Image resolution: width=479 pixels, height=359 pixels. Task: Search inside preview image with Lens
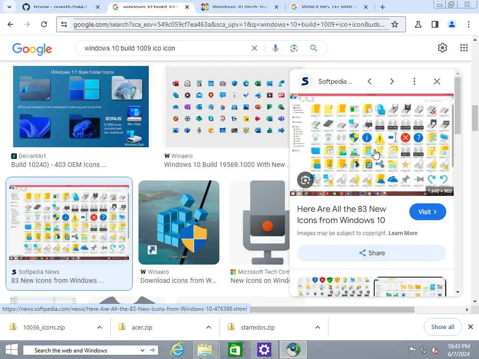pos(305,180)
